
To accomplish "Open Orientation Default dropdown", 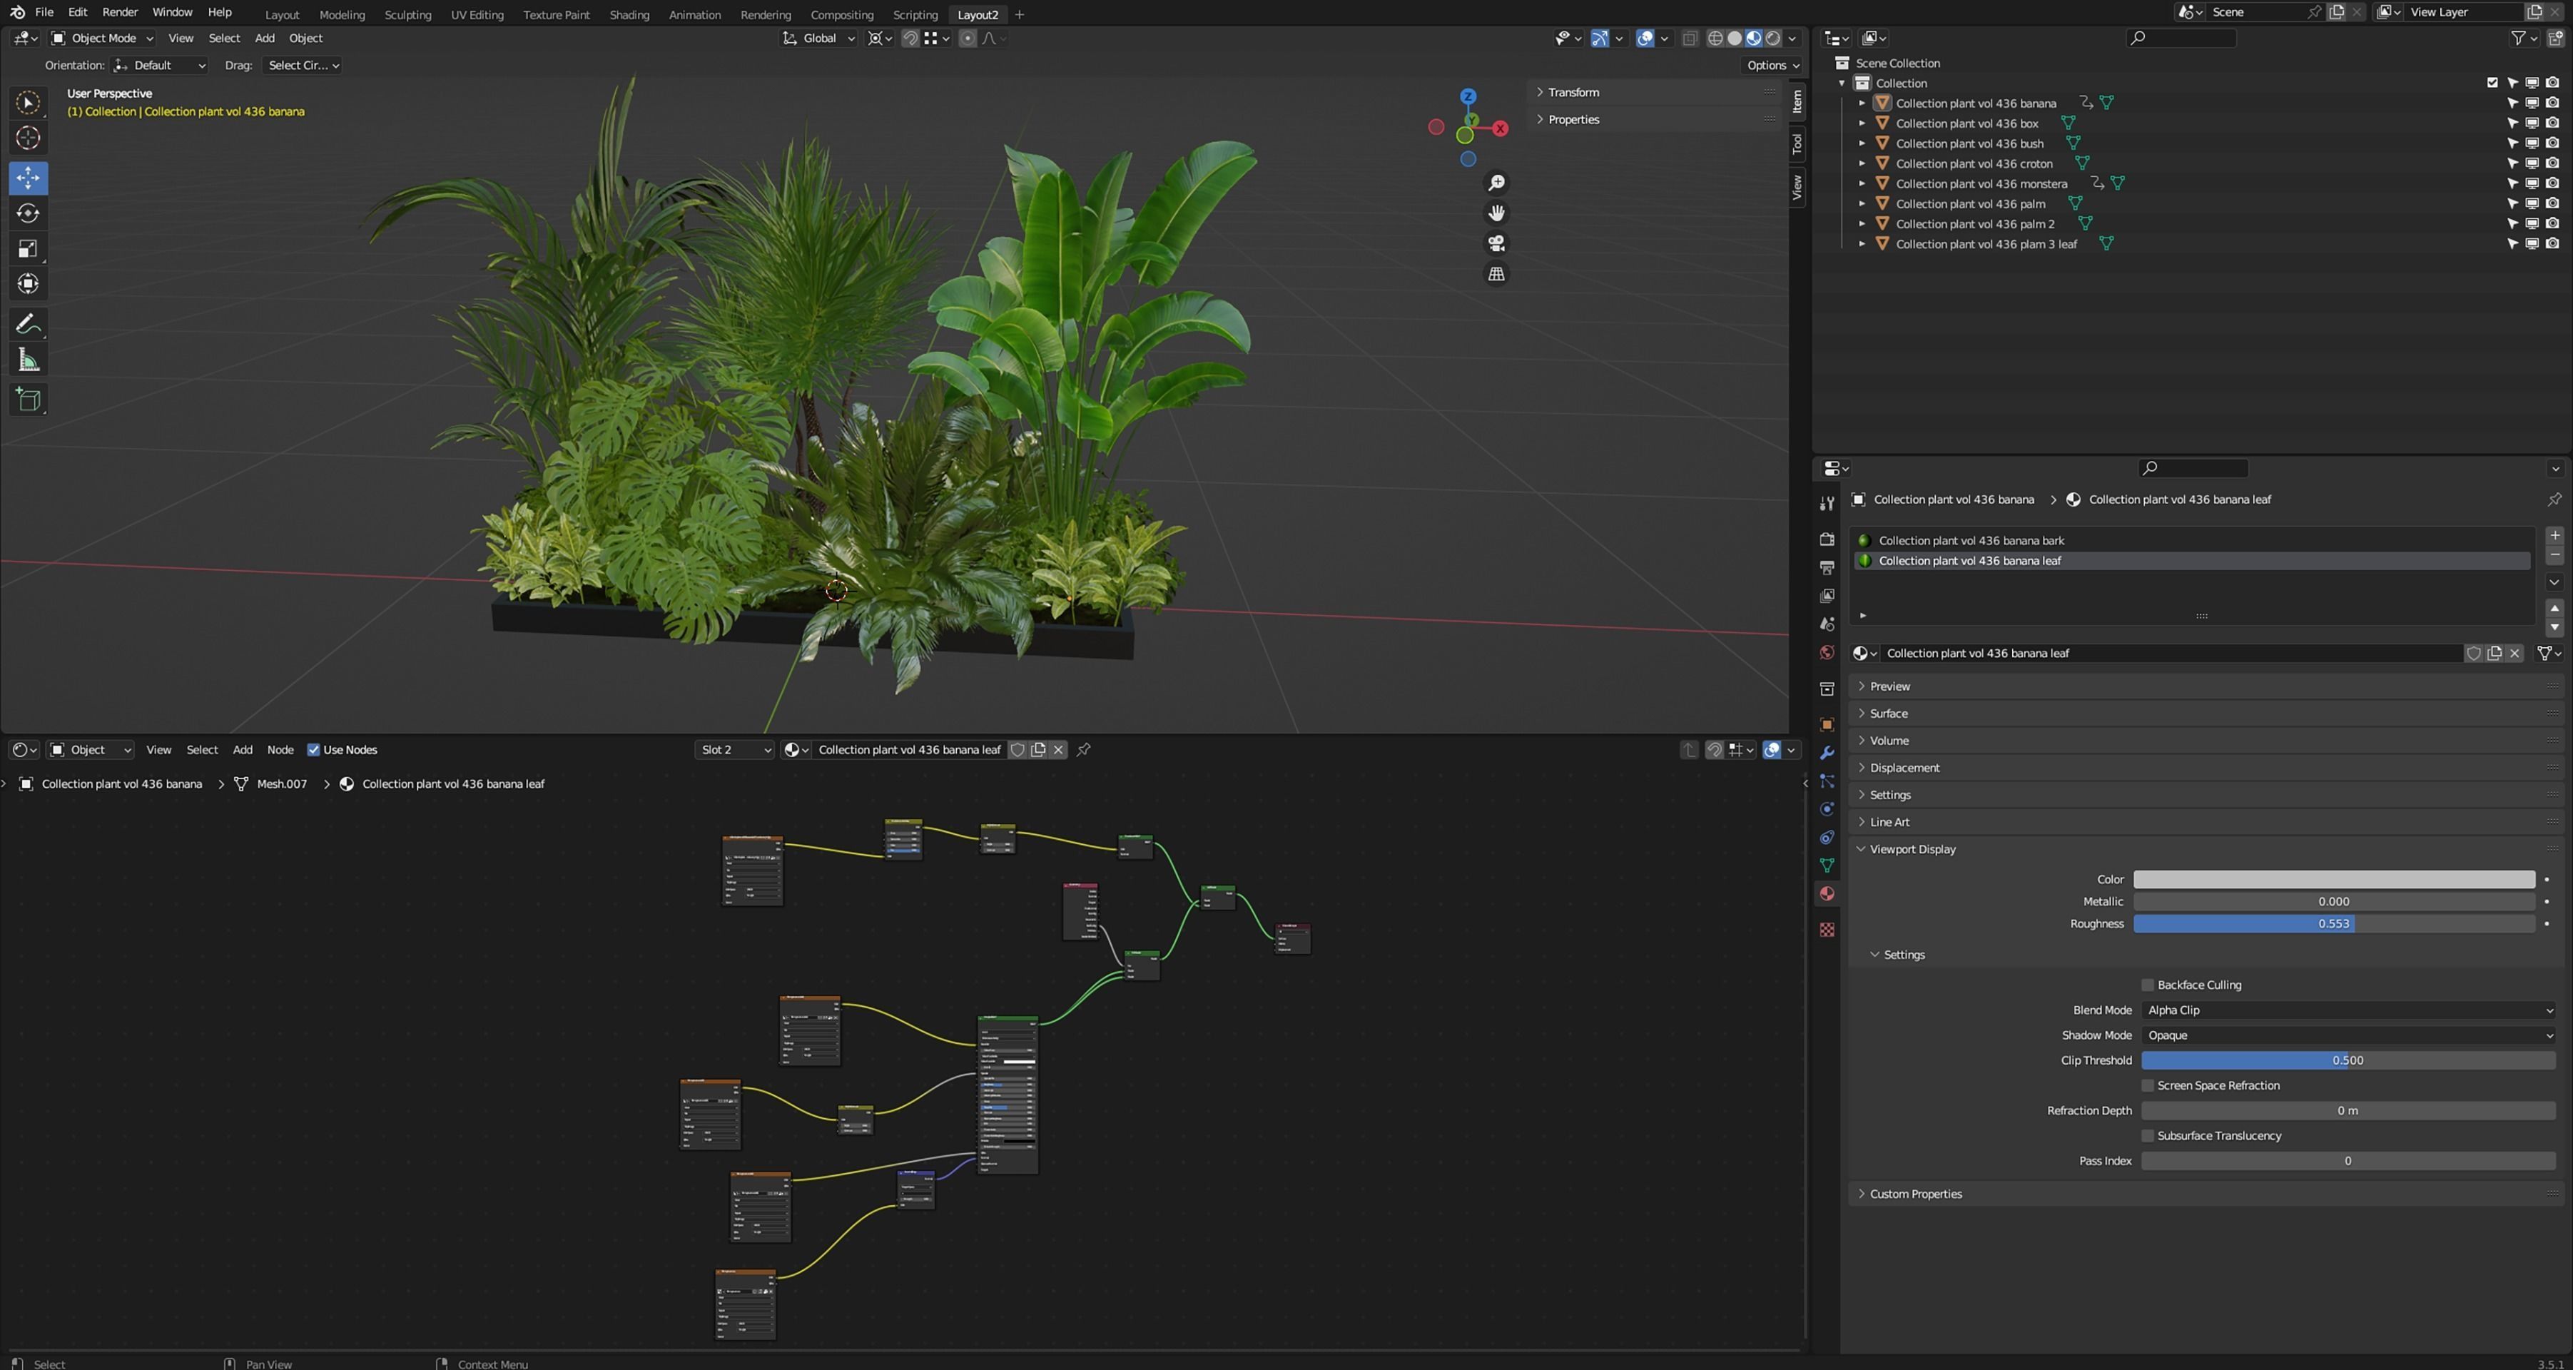I will coord(160,65).
